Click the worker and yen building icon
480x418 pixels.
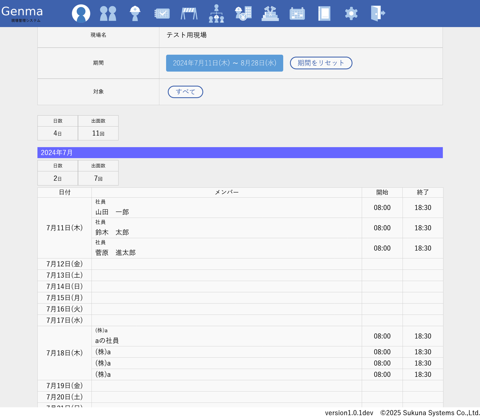click(x=243, y=13)
